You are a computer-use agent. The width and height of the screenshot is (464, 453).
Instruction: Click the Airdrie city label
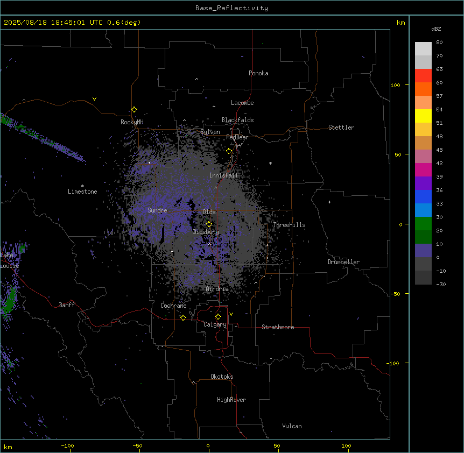(x=217, y=289)
